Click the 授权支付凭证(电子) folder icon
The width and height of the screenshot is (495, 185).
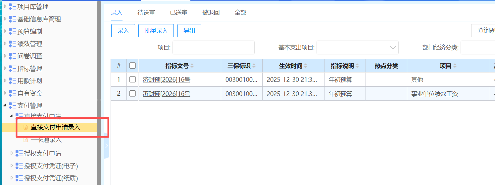click(19, 166)
